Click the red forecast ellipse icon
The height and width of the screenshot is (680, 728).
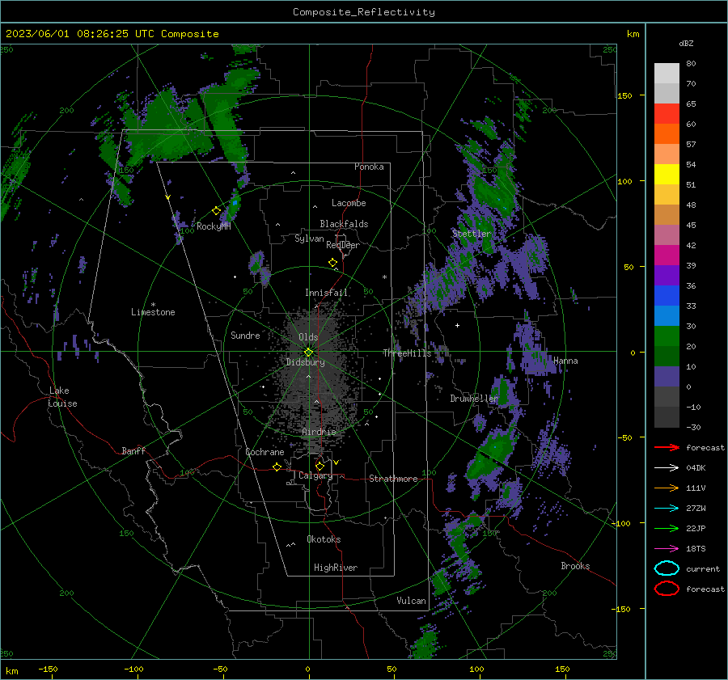pyautogui.click(x=667, y=589)
